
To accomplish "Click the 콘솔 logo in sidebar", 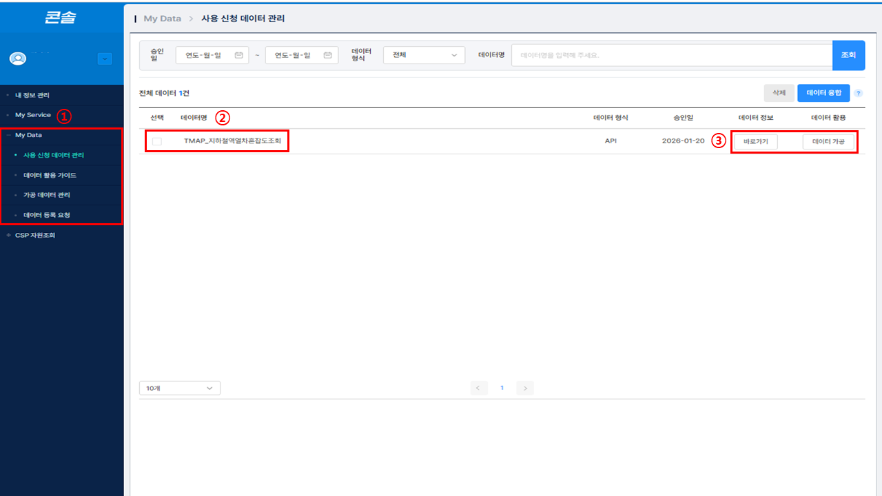I will [61, 18].
